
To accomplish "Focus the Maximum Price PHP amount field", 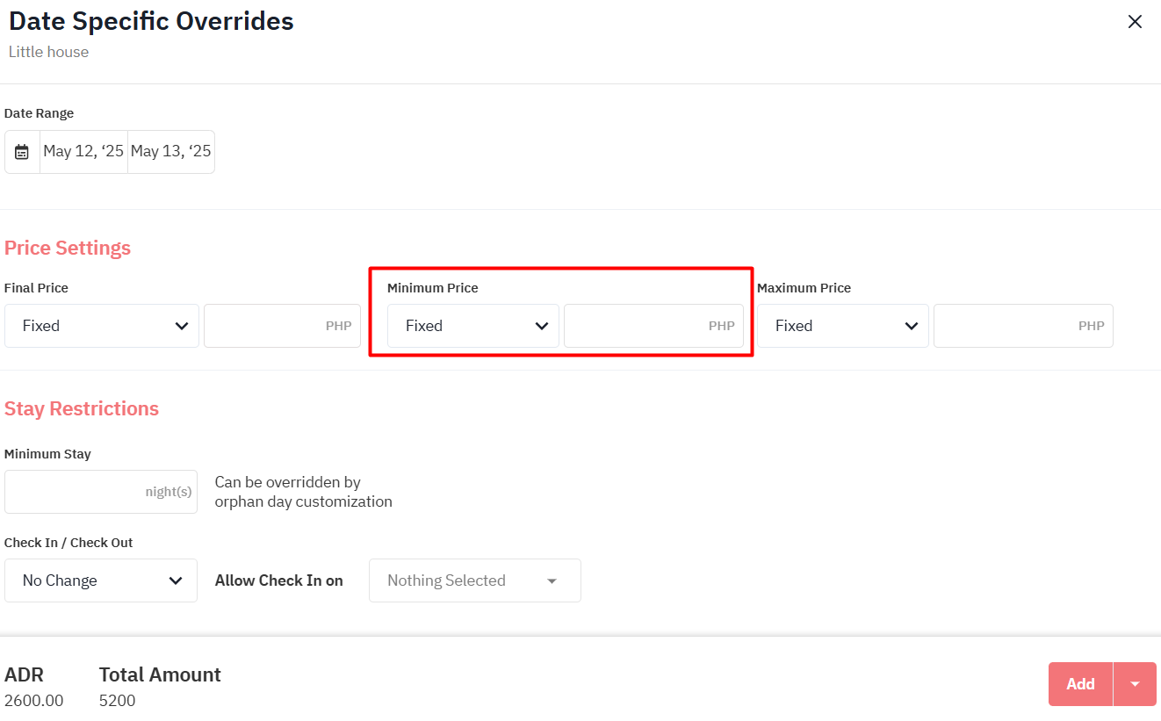I will [1023, 326].
